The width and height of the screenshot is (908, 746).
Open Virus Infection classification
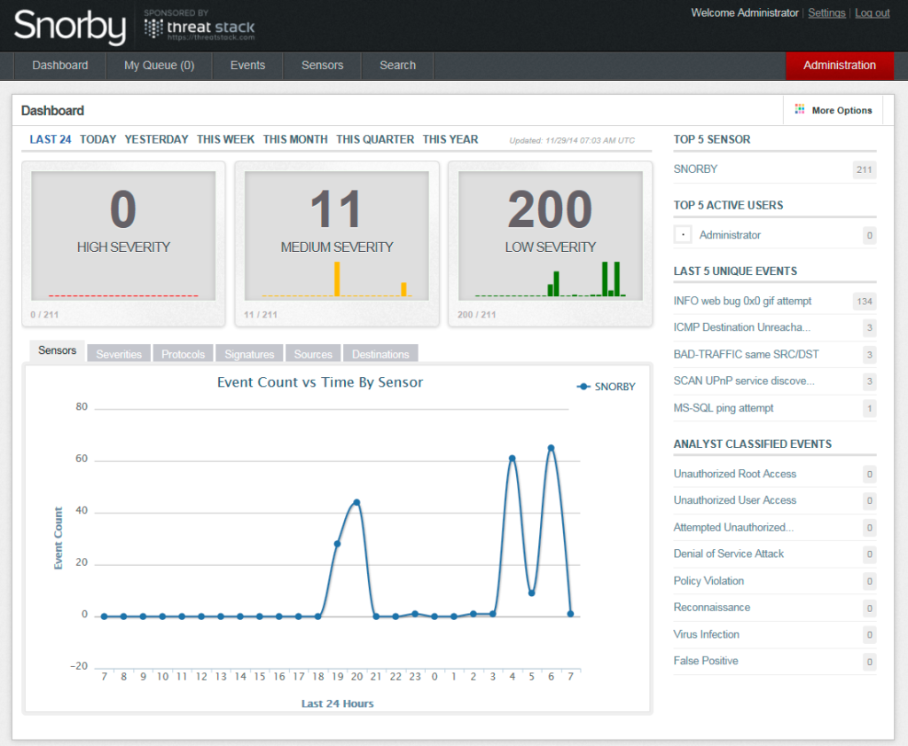point(707,634)
